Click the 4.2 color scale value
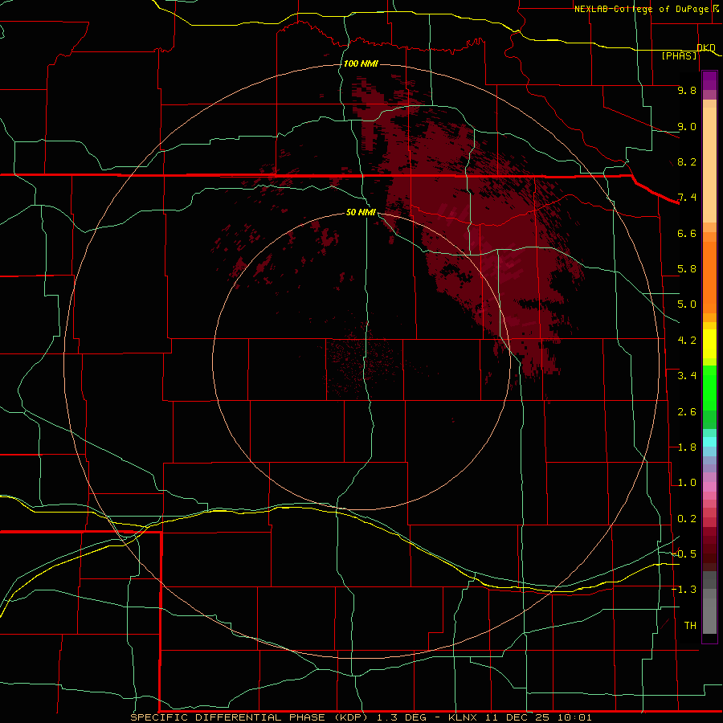 687,341
